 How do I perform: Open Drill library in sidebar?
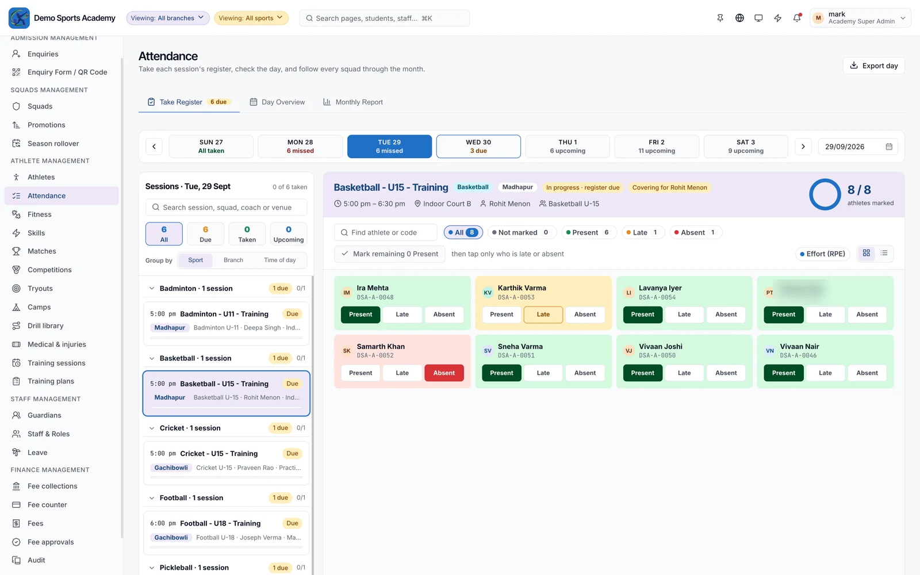62,325
